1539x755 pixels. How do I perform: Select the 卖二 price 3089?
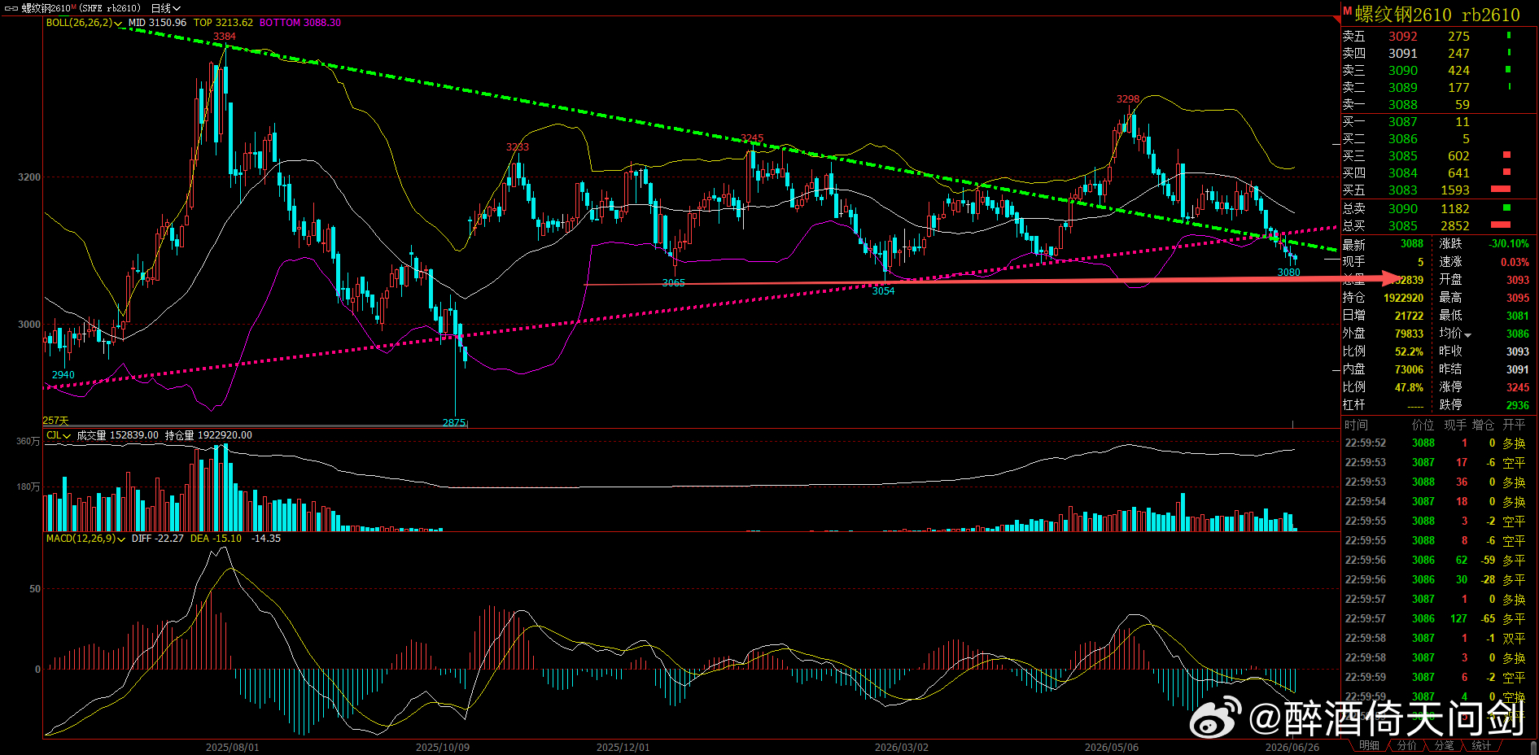pos(1403,88)
